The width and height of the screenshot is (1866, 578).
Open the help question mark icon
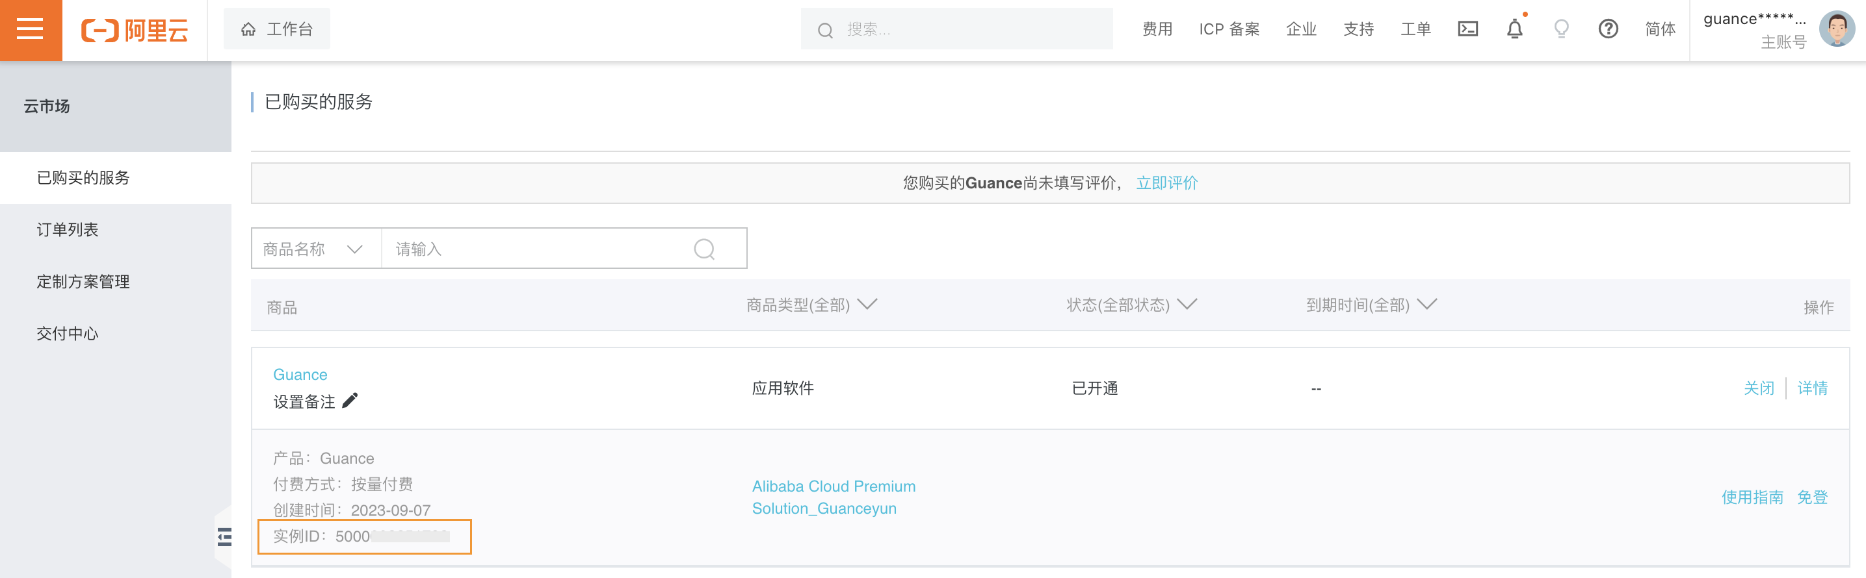(1608, 29)
